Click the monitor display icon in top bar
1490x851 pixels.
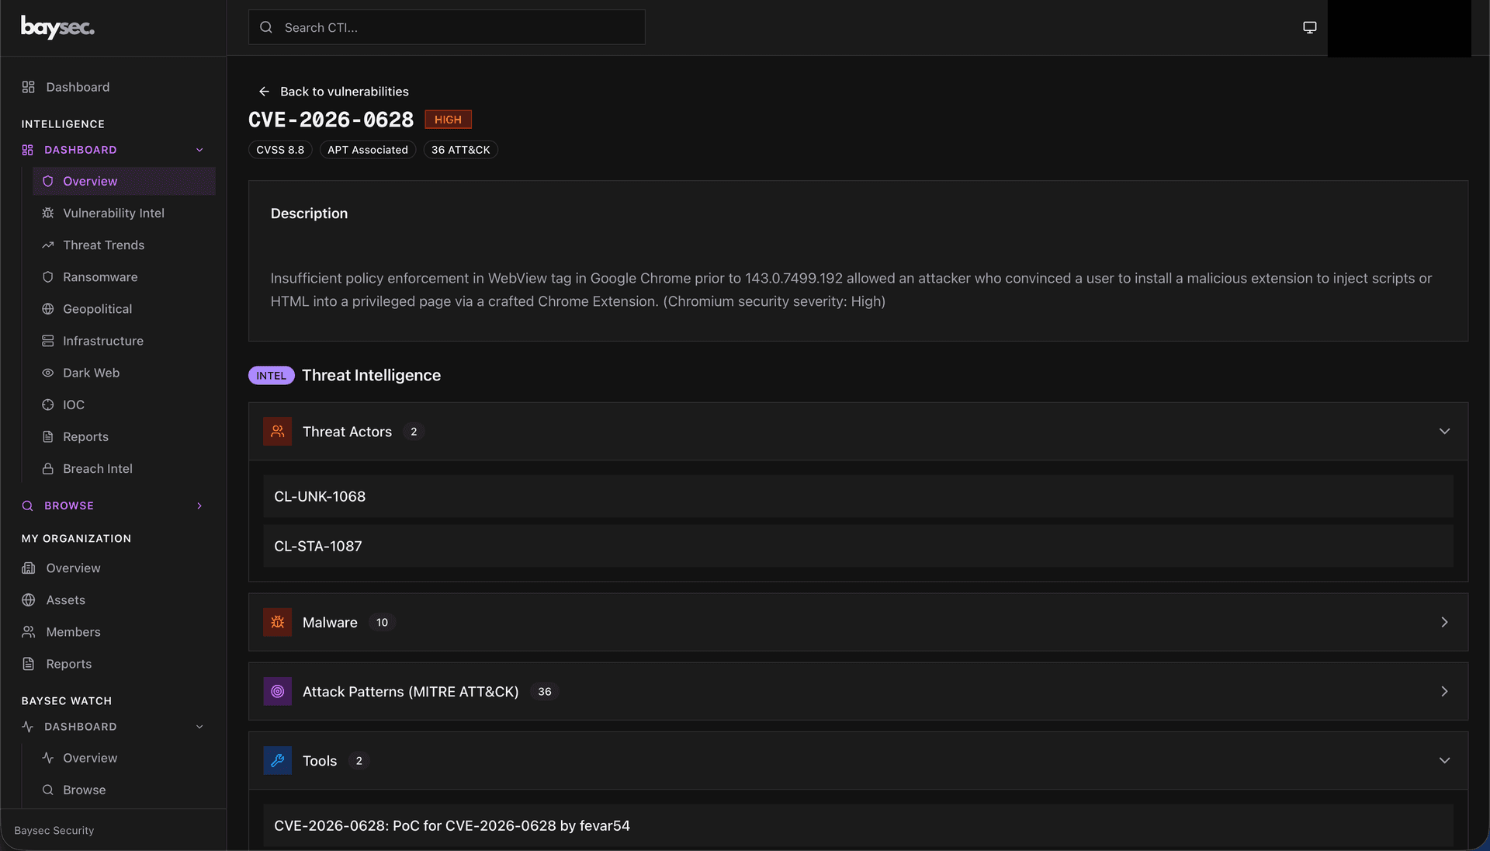(x=1309, y=27)
